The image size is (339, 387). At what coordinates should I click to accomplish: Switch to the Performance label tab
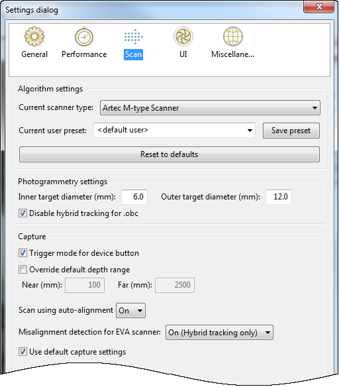pos(84,54)
